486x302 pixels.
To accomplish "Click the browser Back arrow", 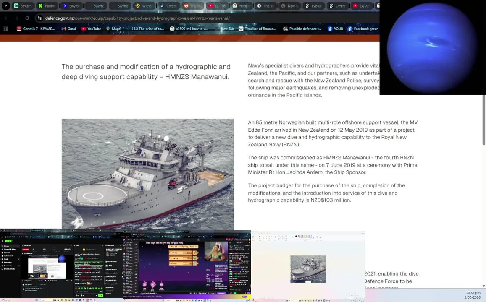I will pyautogui.click(x=6, y=18).
